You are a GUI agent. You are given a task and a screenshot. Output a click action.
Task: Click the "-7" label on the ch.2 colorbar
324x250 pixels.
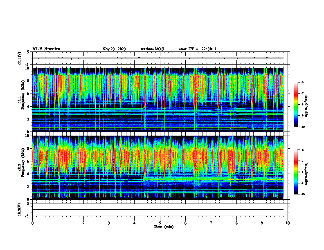(302, 161)
